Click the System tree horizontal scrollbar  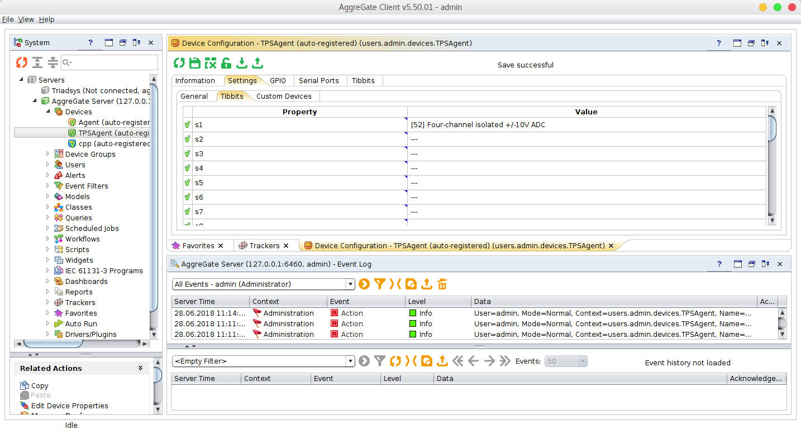80,344
